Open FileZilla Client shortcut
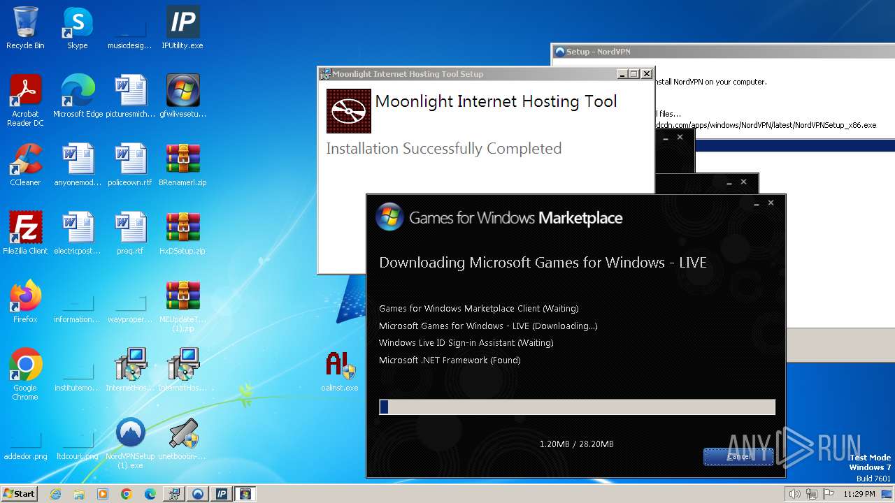 pos(25,233)
